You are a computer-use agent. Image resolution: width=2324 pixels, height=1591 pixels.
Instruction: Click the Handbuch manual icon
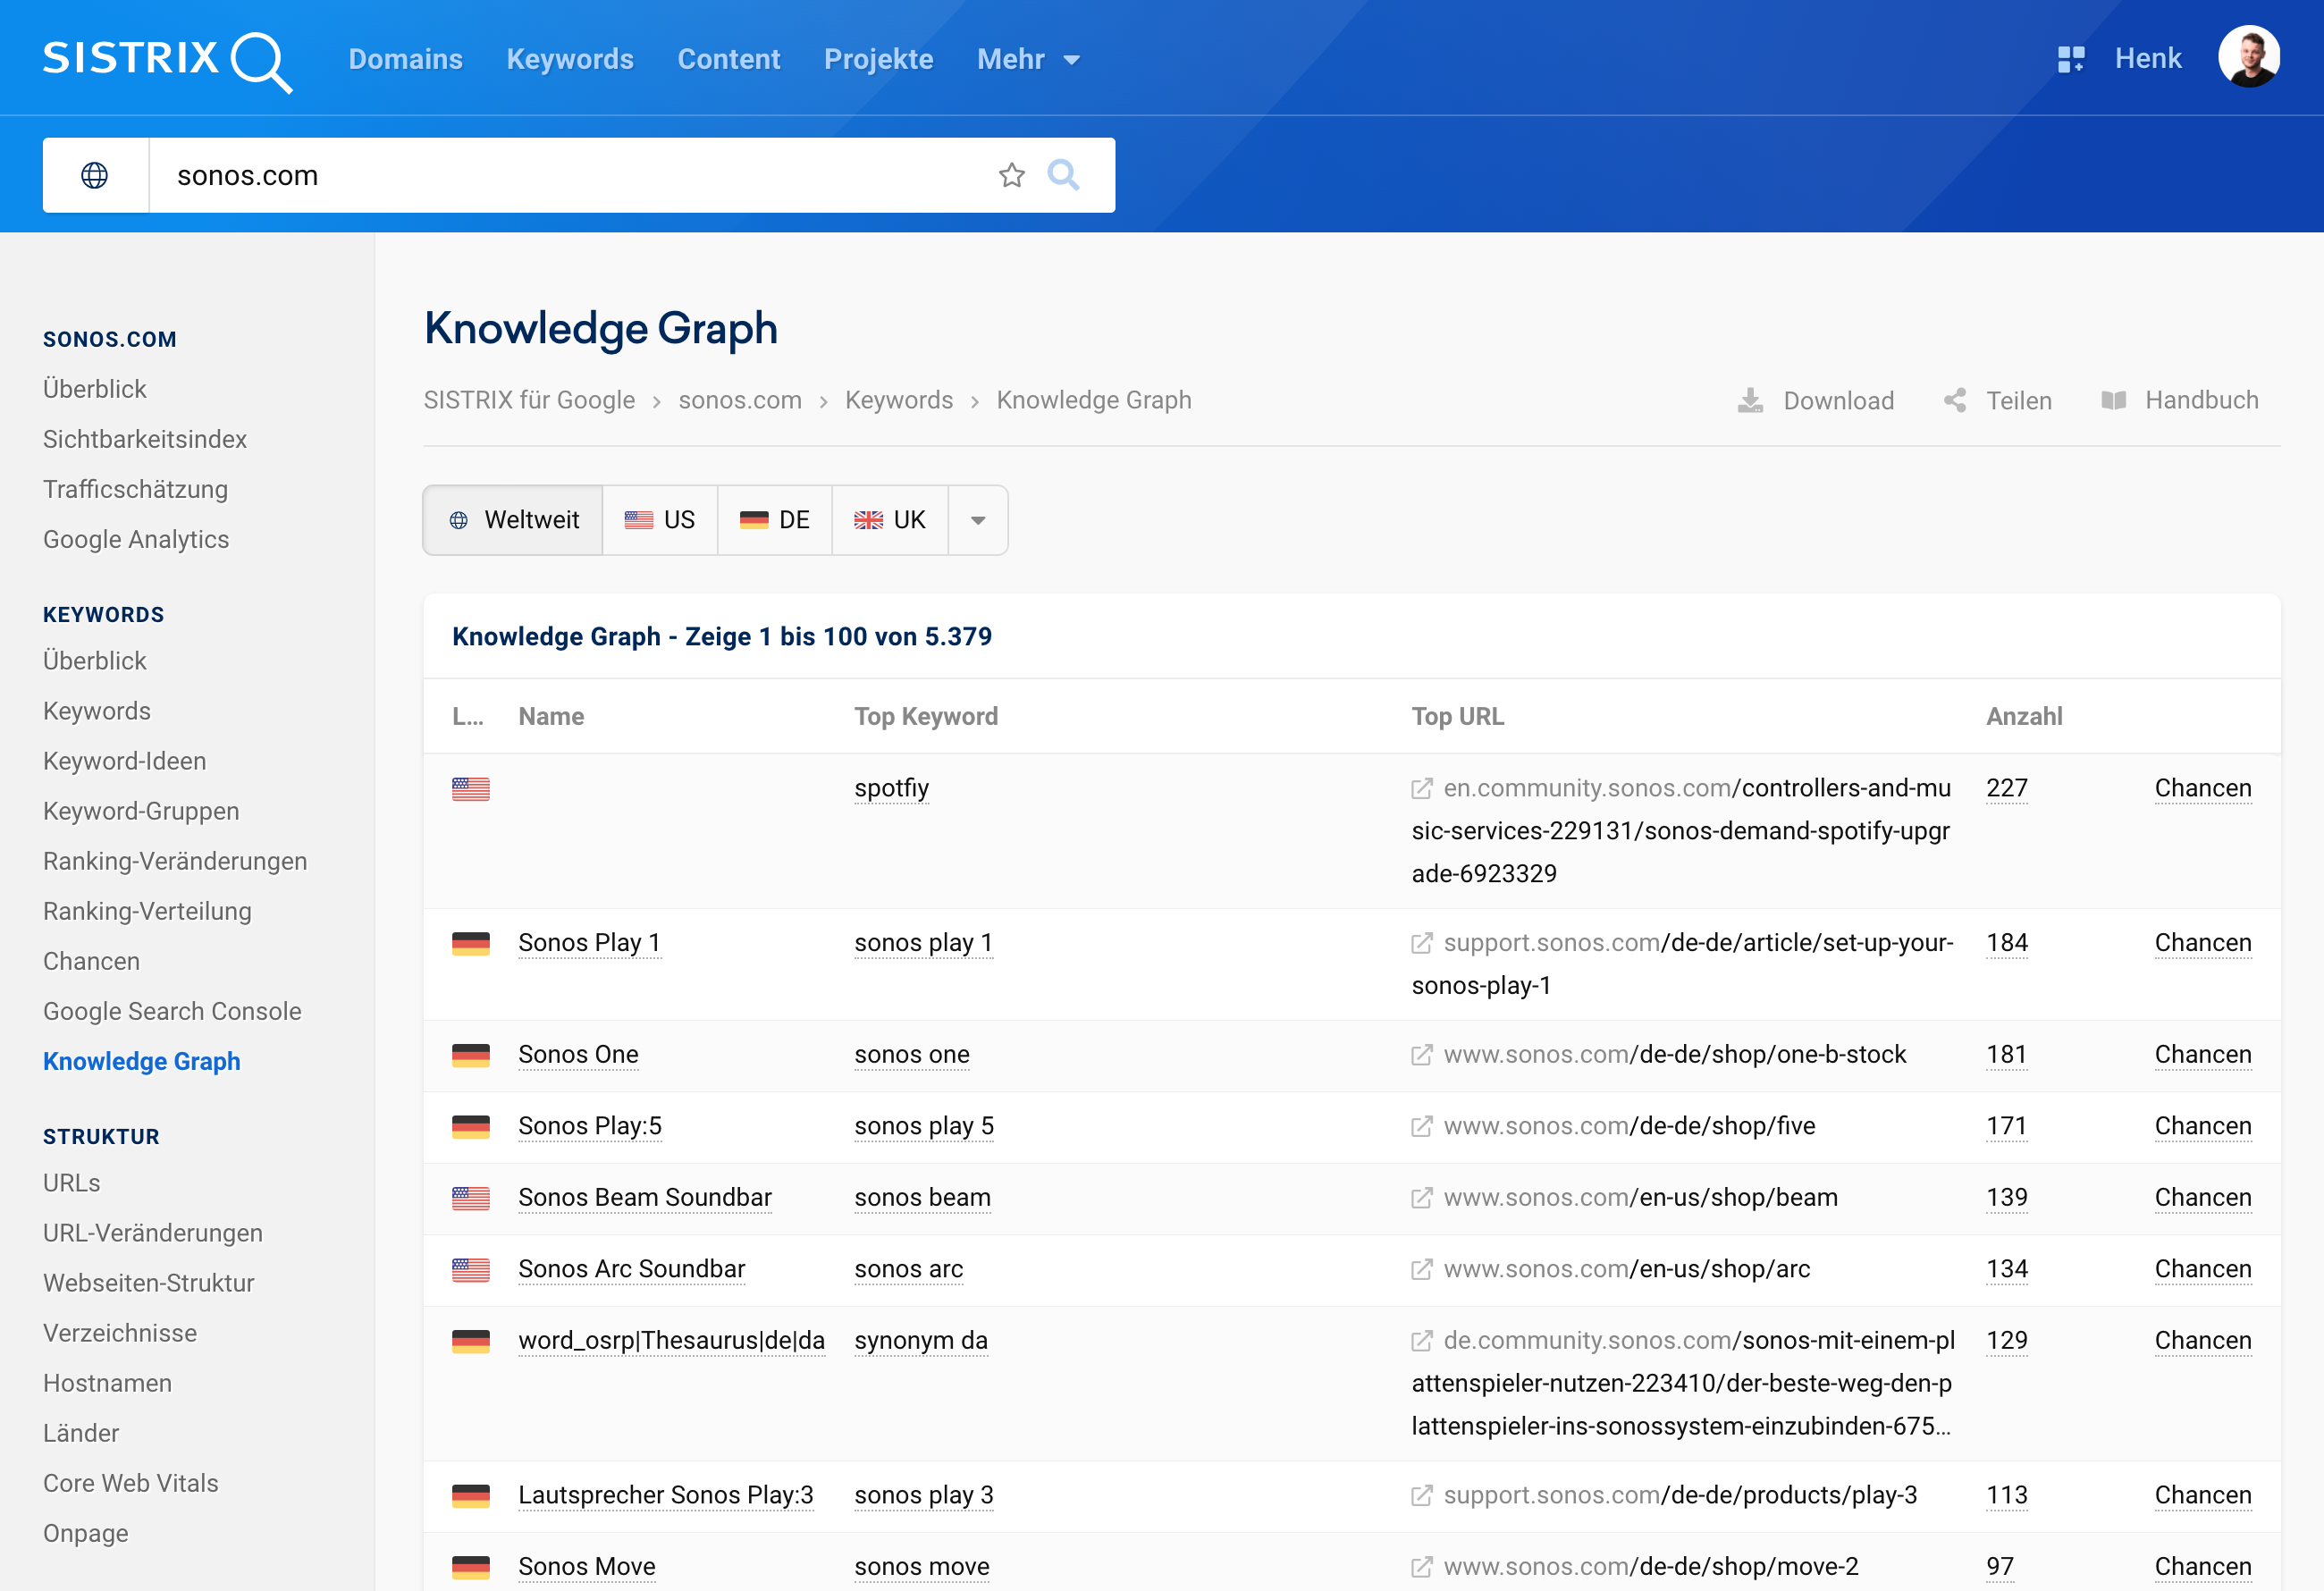(2112, 402)
